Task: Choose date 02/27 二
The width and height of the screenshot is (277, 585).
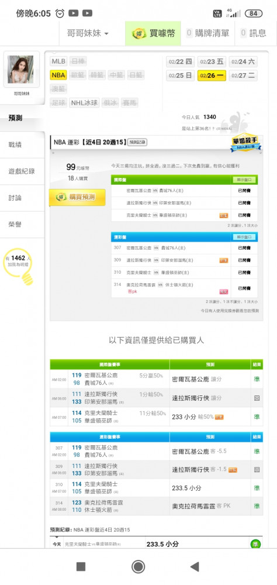Action: [x=243, y=75]
